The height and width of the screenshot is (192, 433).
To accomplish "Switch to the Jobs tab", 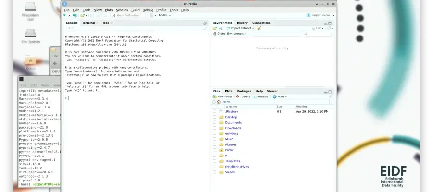I will click(106, 23).
